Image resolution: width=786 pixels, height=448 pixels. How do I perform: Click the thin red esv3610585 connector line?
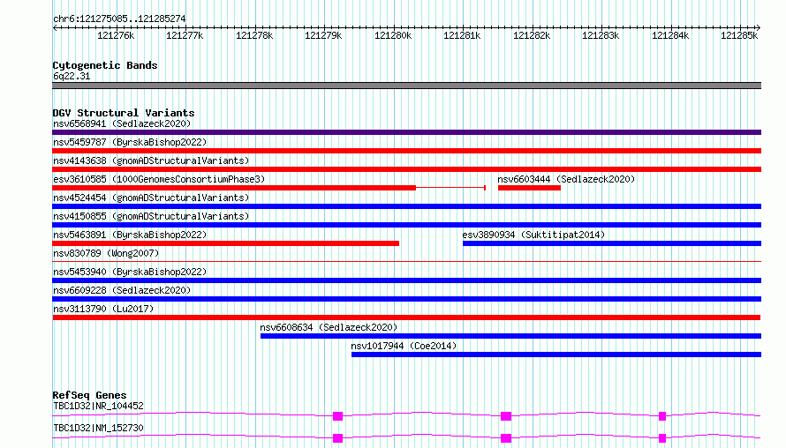click(450, 188)
